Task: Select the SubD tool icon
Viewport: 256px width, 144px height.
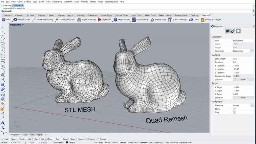Action: (x=4, y=20)
